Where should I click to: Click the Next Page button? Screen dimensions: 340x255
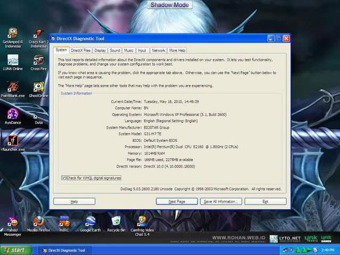coord(177,201)
